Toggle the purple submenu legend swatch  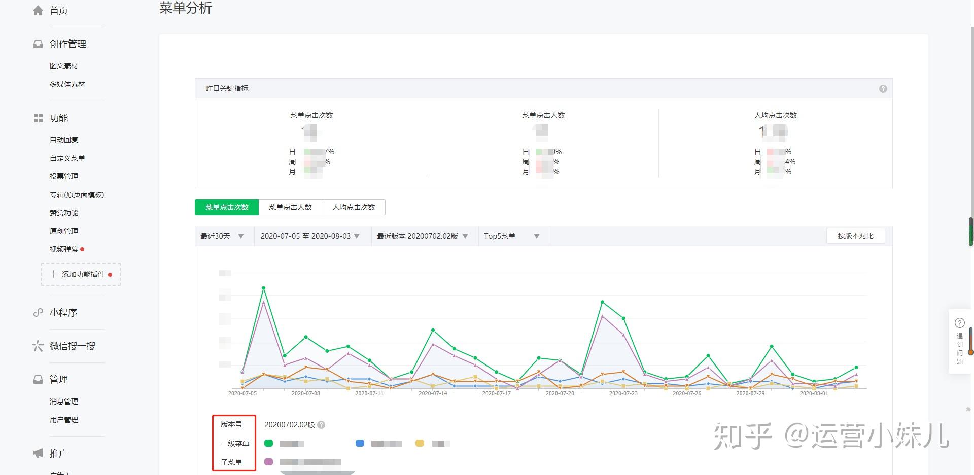point(269,462)
